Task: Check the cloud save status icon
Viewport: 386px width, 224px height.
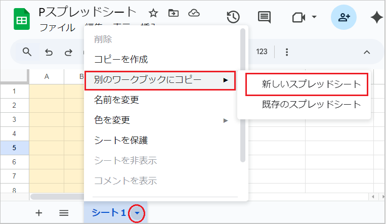Action: click(193, 13)
